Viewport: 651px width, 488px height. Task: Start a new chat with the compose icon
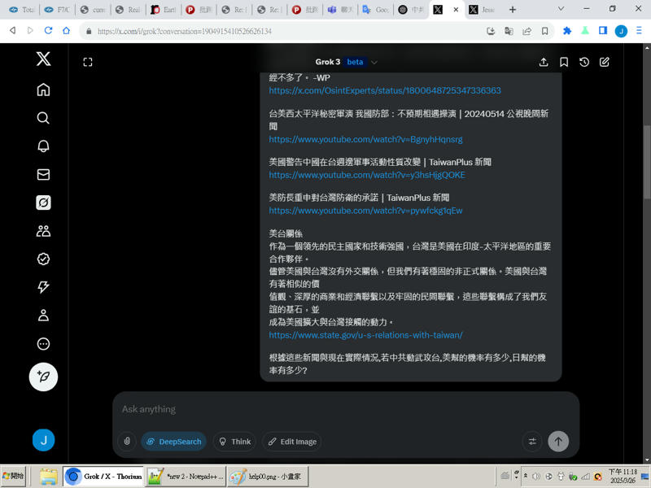tap(603, 62)
